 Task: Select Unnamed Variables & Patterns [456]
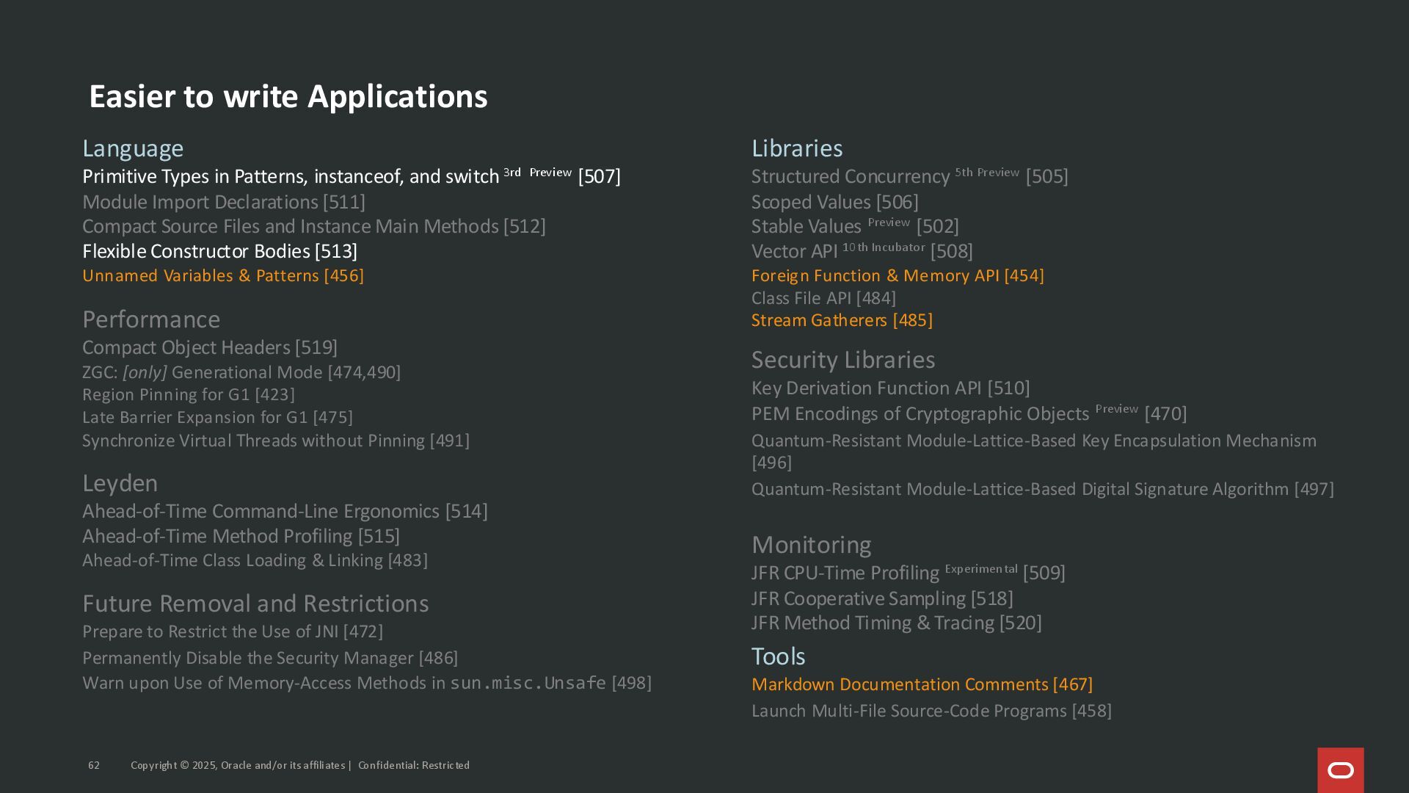point(223,276)
